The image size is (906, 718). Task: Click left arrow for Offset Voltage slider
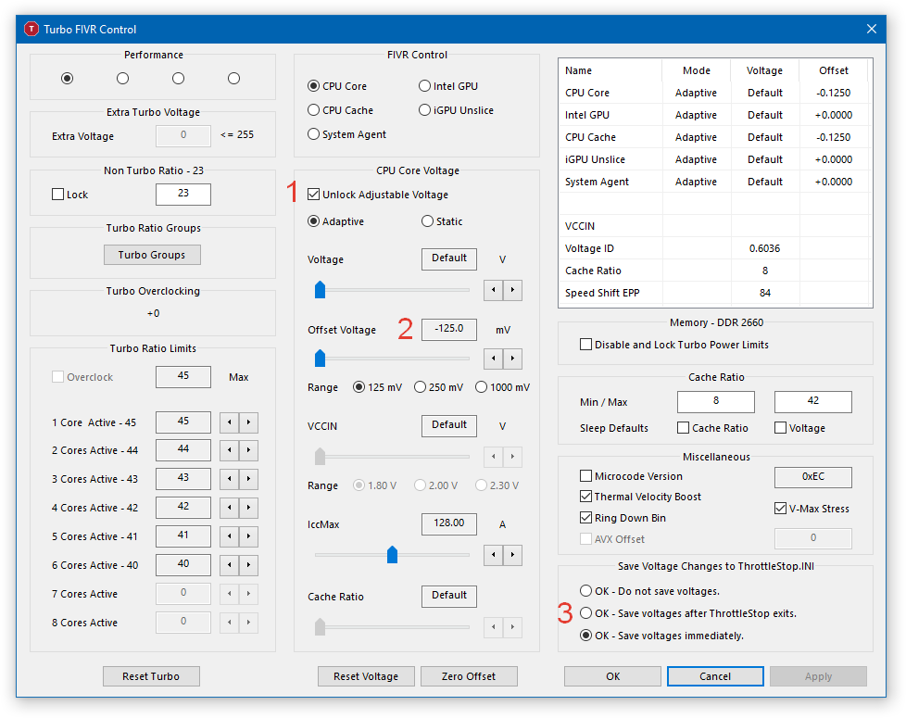tap(494, 359)
